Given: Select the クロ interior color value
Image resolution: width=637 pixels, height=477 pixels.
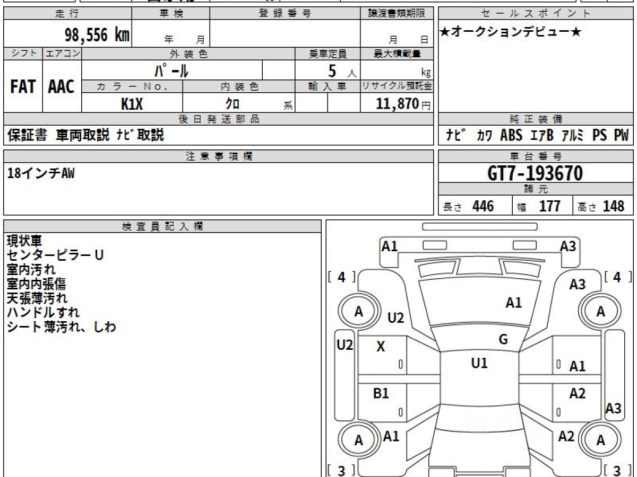Looking at the screenshot, I should click(232, 104).
